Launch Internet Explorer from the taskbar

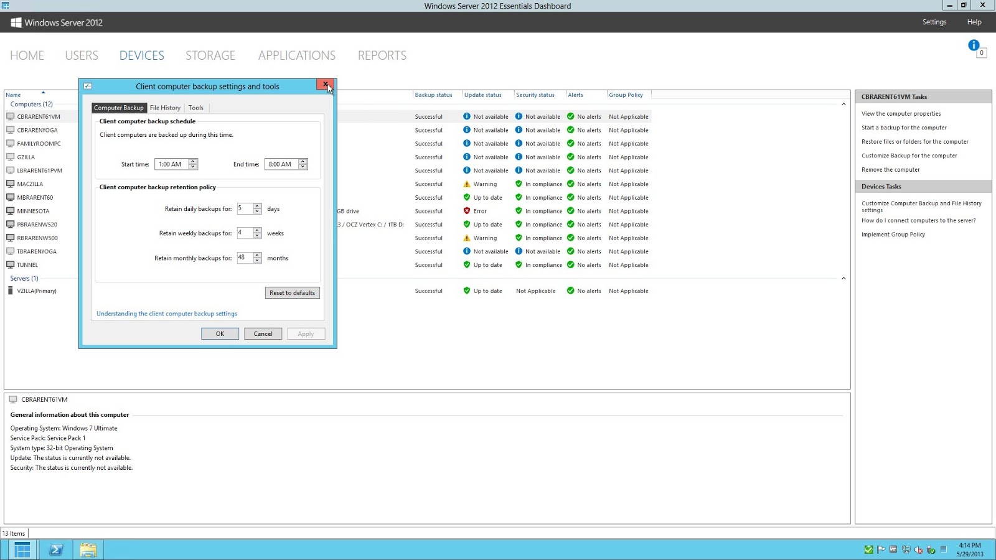tap(55, 549)
